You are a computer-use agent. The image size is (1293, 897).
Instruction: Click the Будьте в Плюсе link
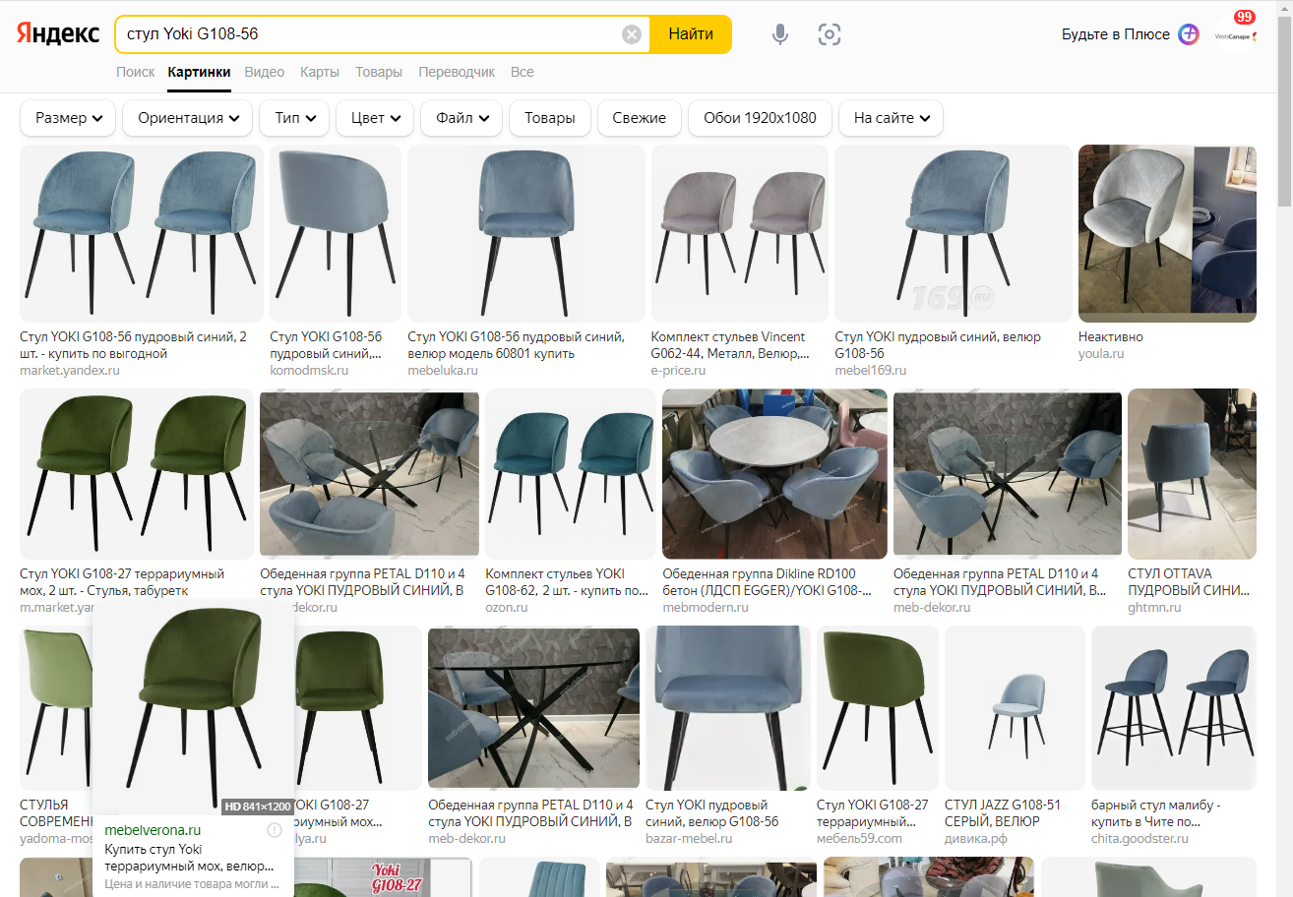point(1116,34)
